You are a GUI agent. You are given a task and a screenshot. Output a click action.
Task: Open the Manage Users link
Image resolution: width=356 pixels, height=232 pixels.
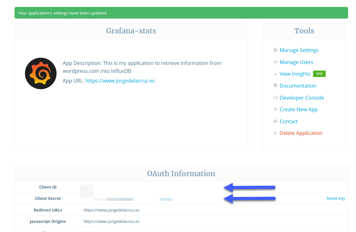pyautogui.click(x=296, y=62)
